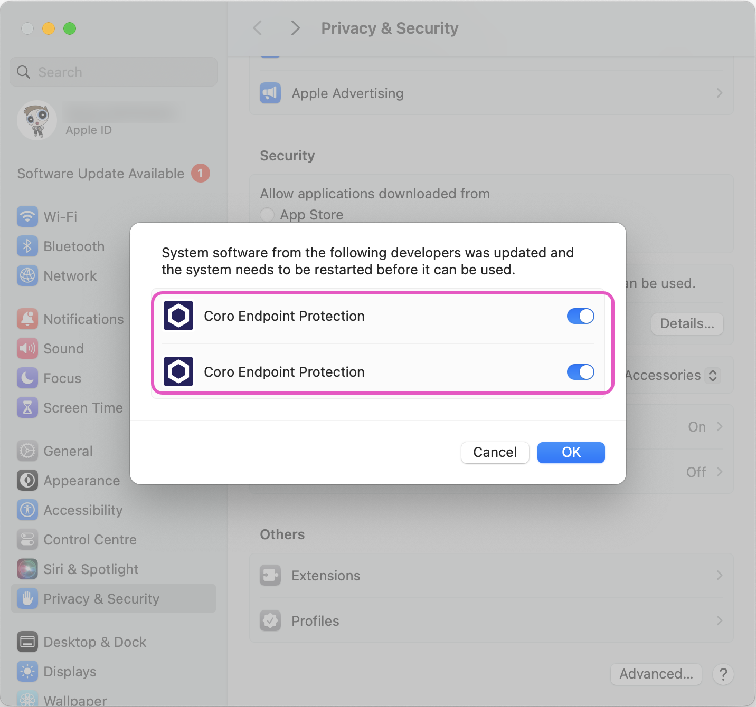This screenshot has height=707, width=756.
Task: Switch to Desktop & Dock settings
Action: point(94,642)
